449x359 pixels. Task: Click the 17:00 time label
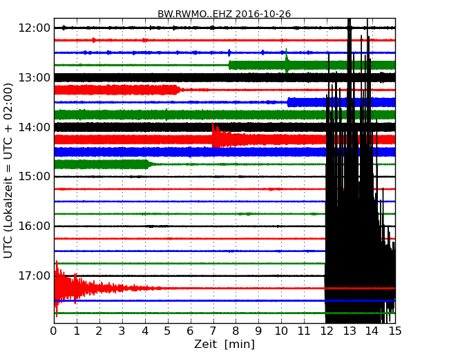[34, 275]
